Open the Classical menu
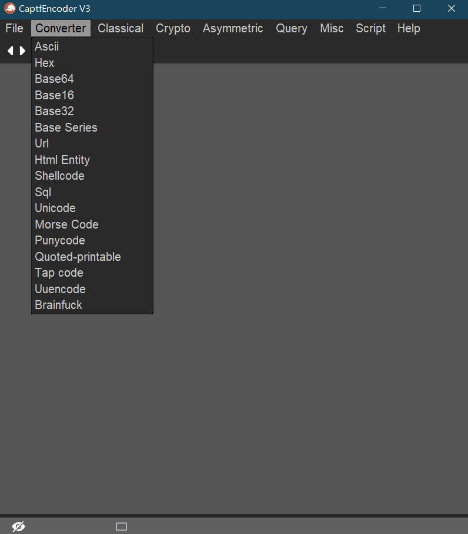This screenshot has width=468, height=534. (121, 28)
